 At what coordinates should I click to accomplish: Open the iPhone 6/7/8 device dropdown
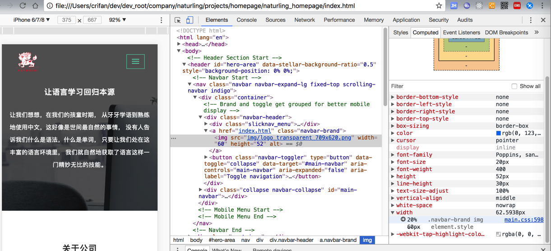click(32, 20)
